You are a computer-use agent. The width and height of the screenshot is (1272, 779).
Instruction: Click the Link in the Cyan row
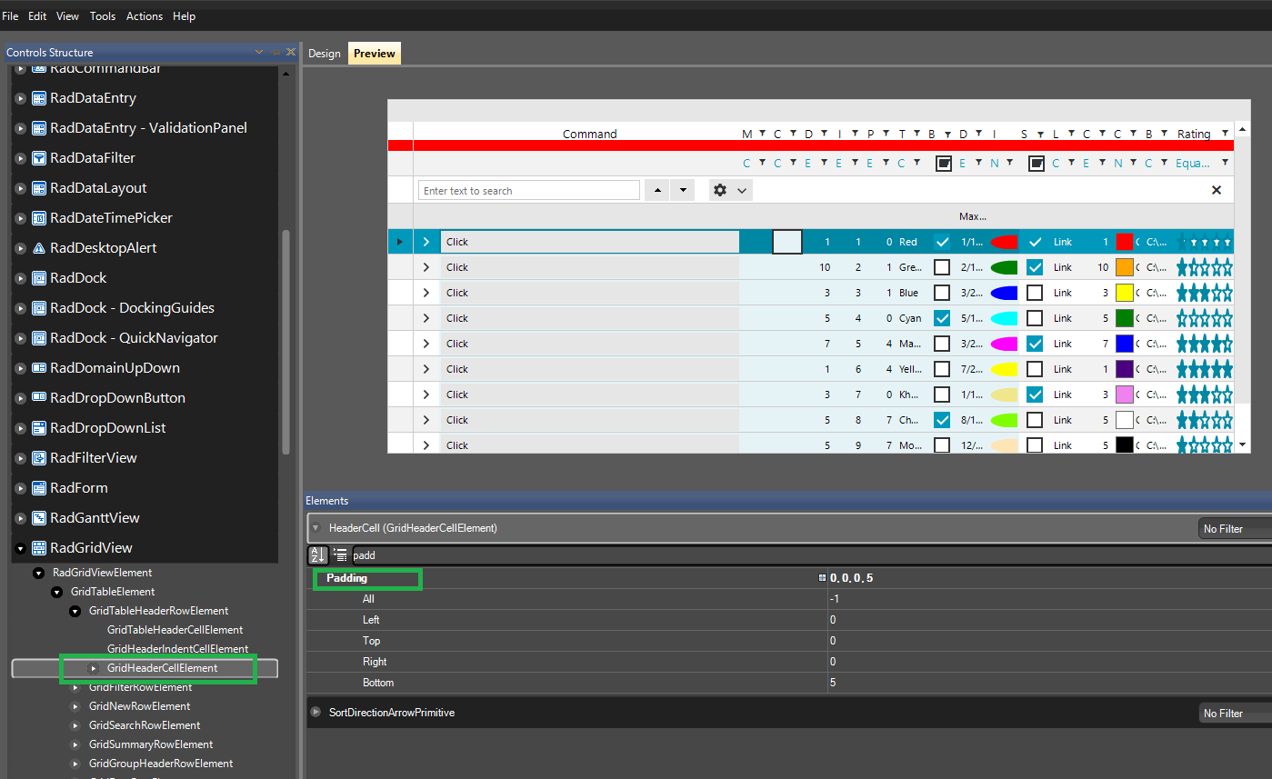(x=1062, y=318)
